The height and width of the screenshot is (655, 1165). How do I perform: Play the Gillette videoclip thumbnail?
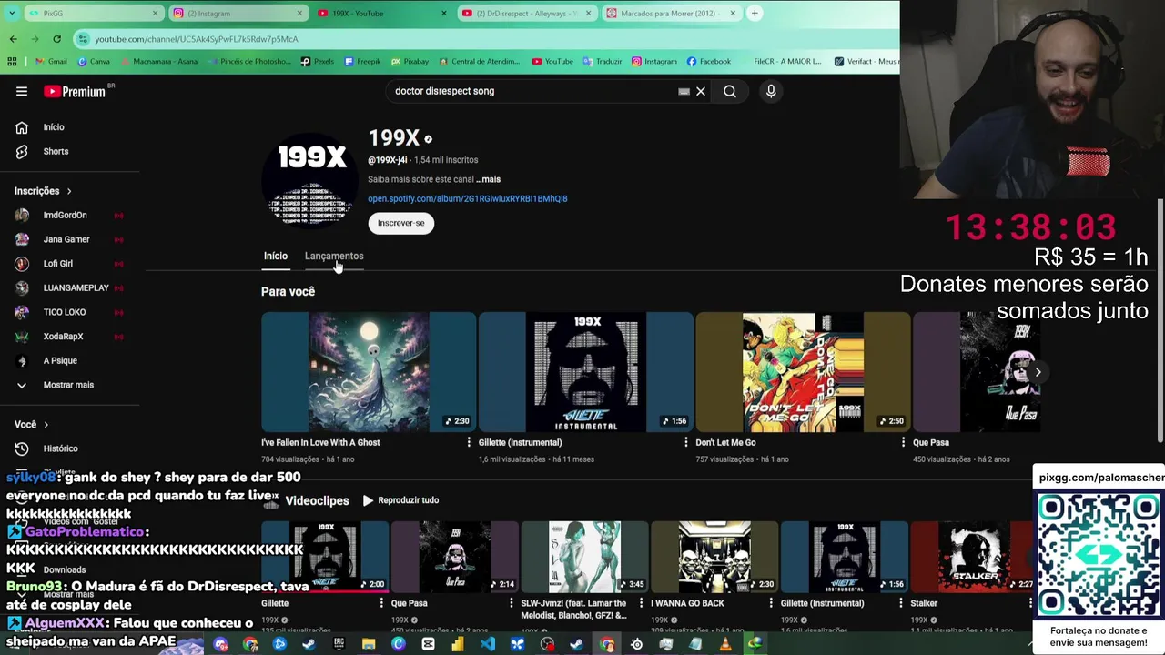(325, 557)
